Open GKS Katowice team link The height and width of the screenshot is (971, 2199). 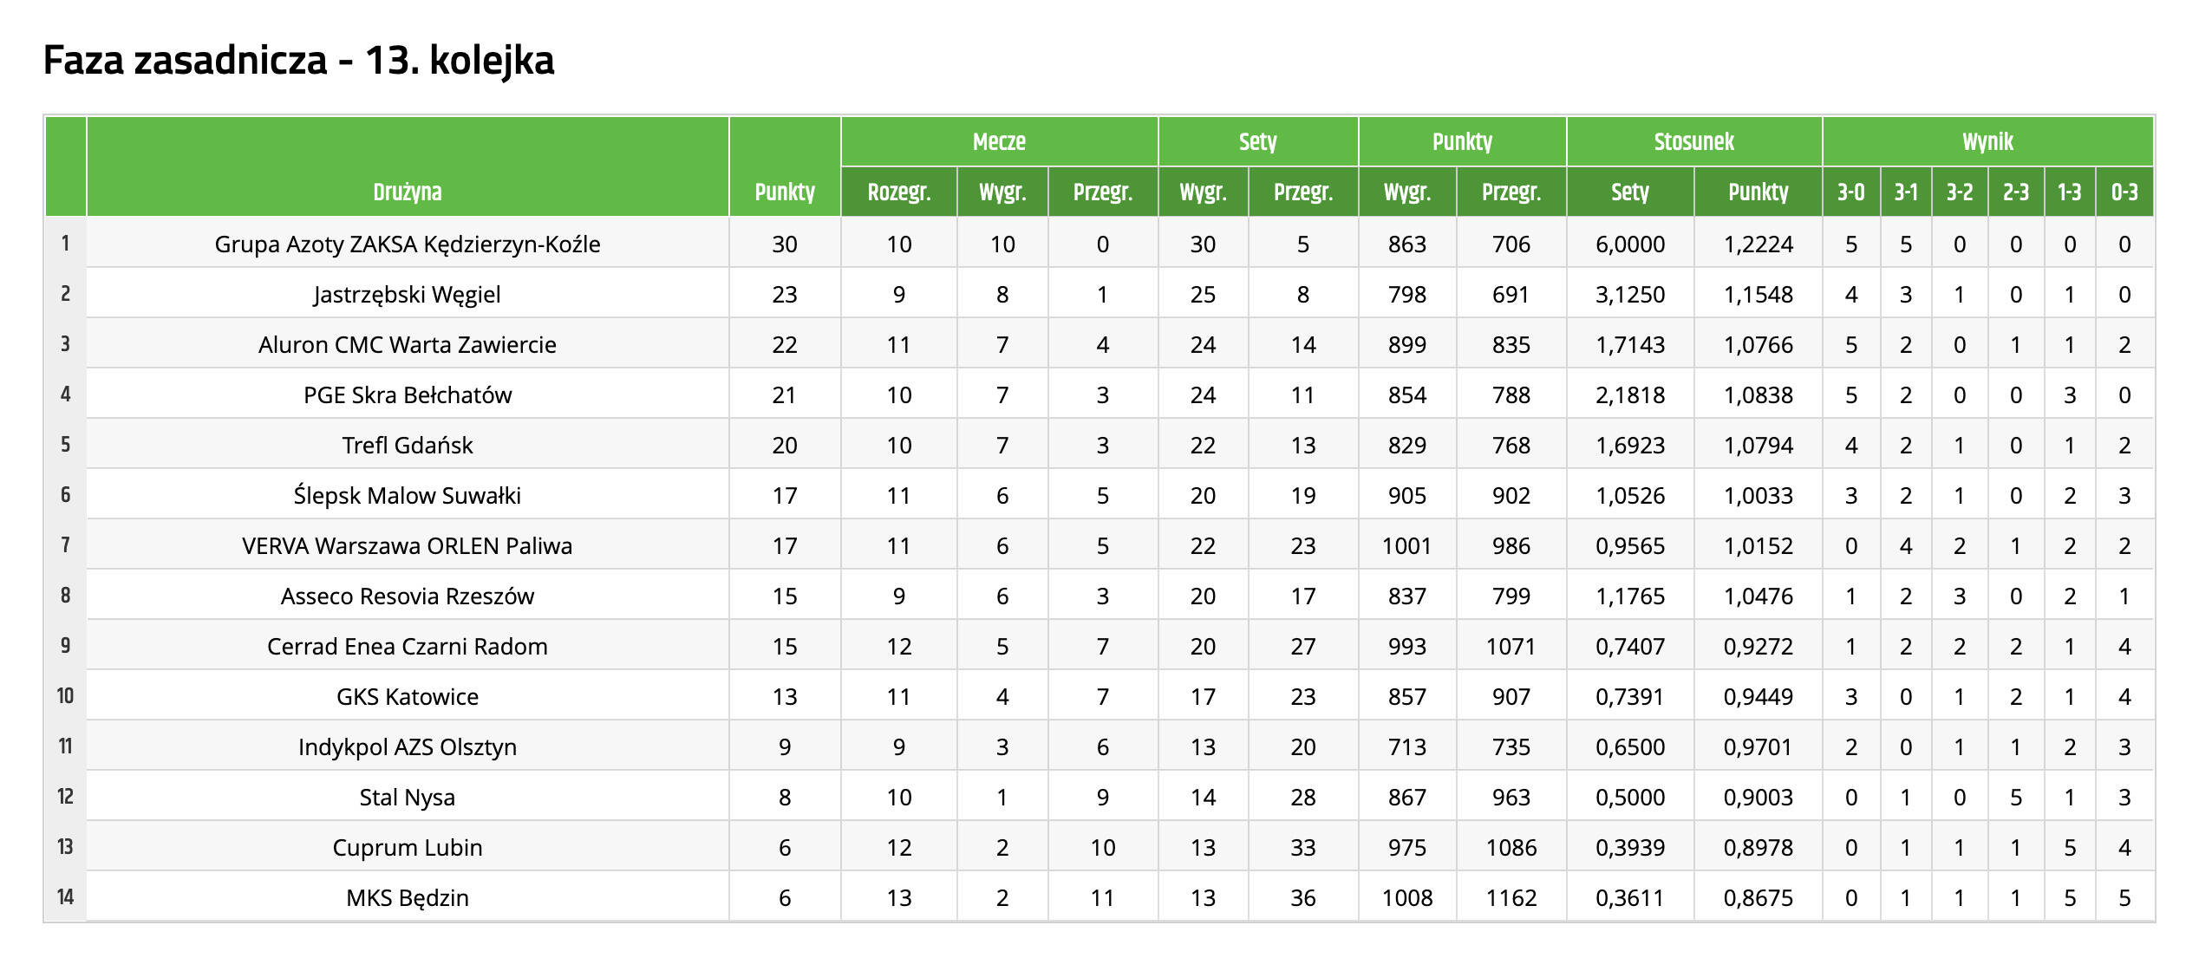pyautogui.click(x=407, y=697)
